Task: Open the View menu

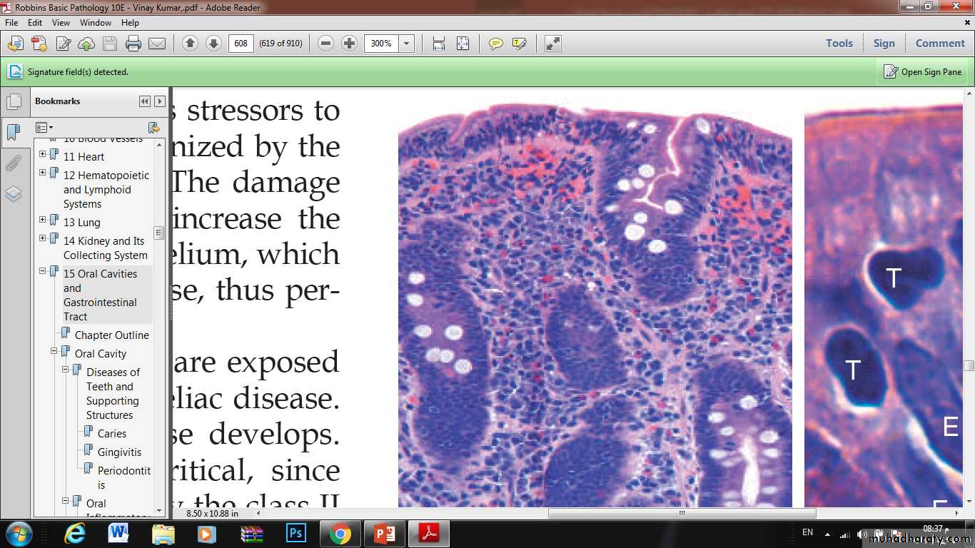Action: [x=61, y=23]
